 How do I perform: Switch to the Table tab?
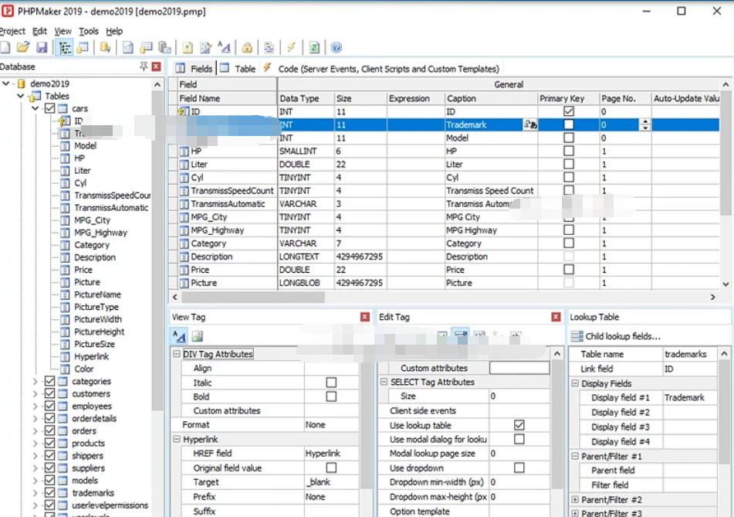click(x=238, y=69)
